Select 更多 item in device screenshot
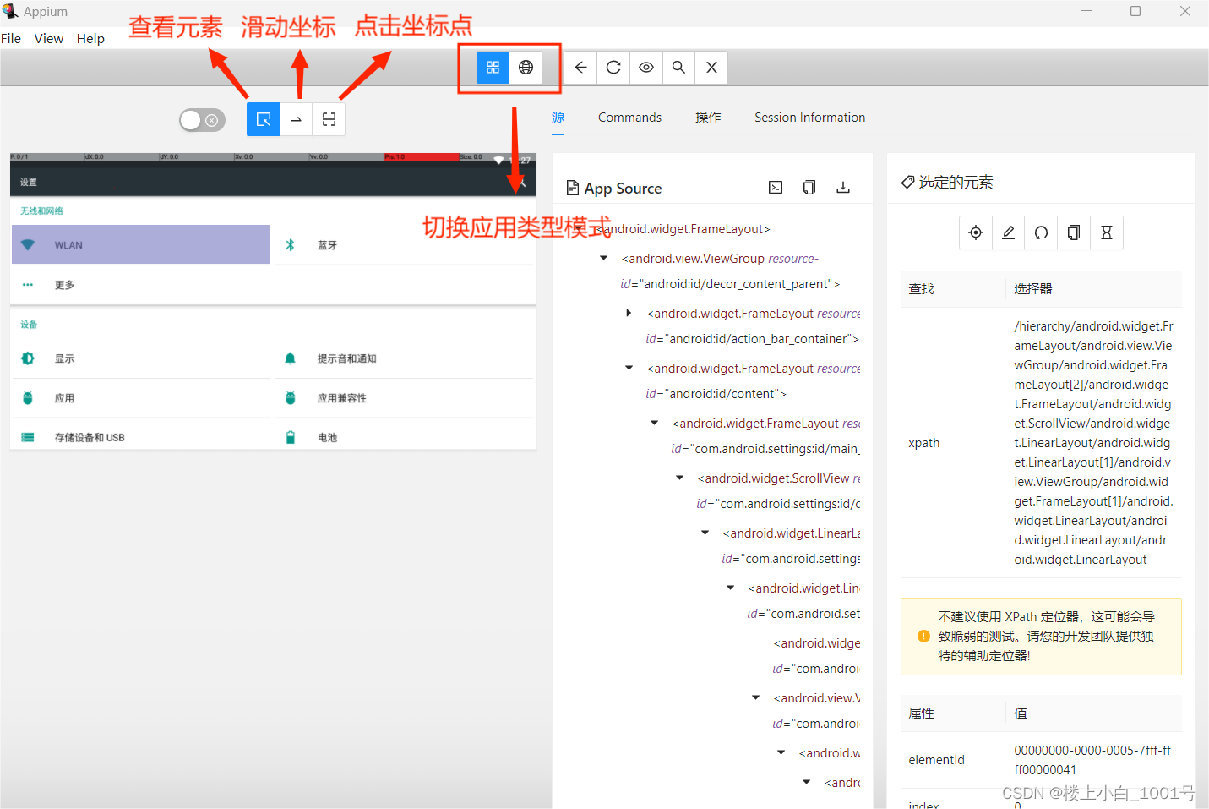 [x=141, y=285]
